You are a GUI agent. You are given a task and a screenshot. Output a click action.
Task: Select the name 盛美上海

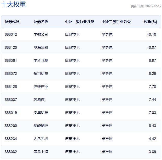pyautogui.click(x=41, y=152)
